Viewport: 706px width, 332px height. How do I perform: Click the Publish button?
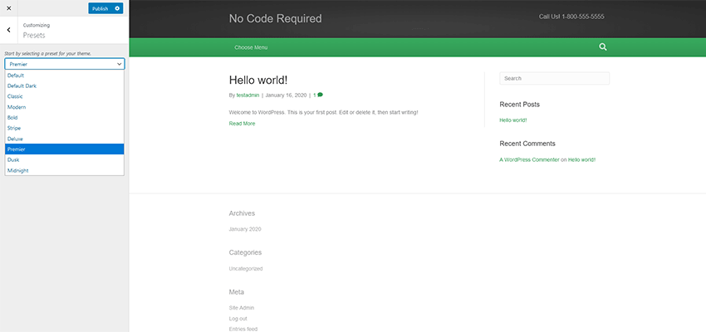[100, 8]
